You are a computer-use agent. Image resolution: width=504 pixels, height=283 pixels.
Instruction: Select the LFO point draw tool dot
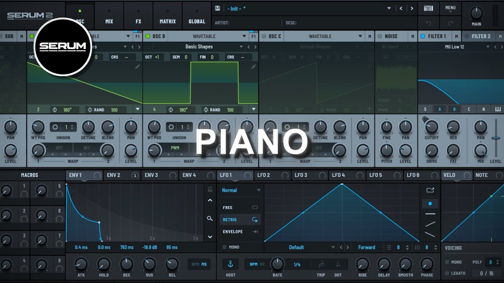click(x=430, y=204)
